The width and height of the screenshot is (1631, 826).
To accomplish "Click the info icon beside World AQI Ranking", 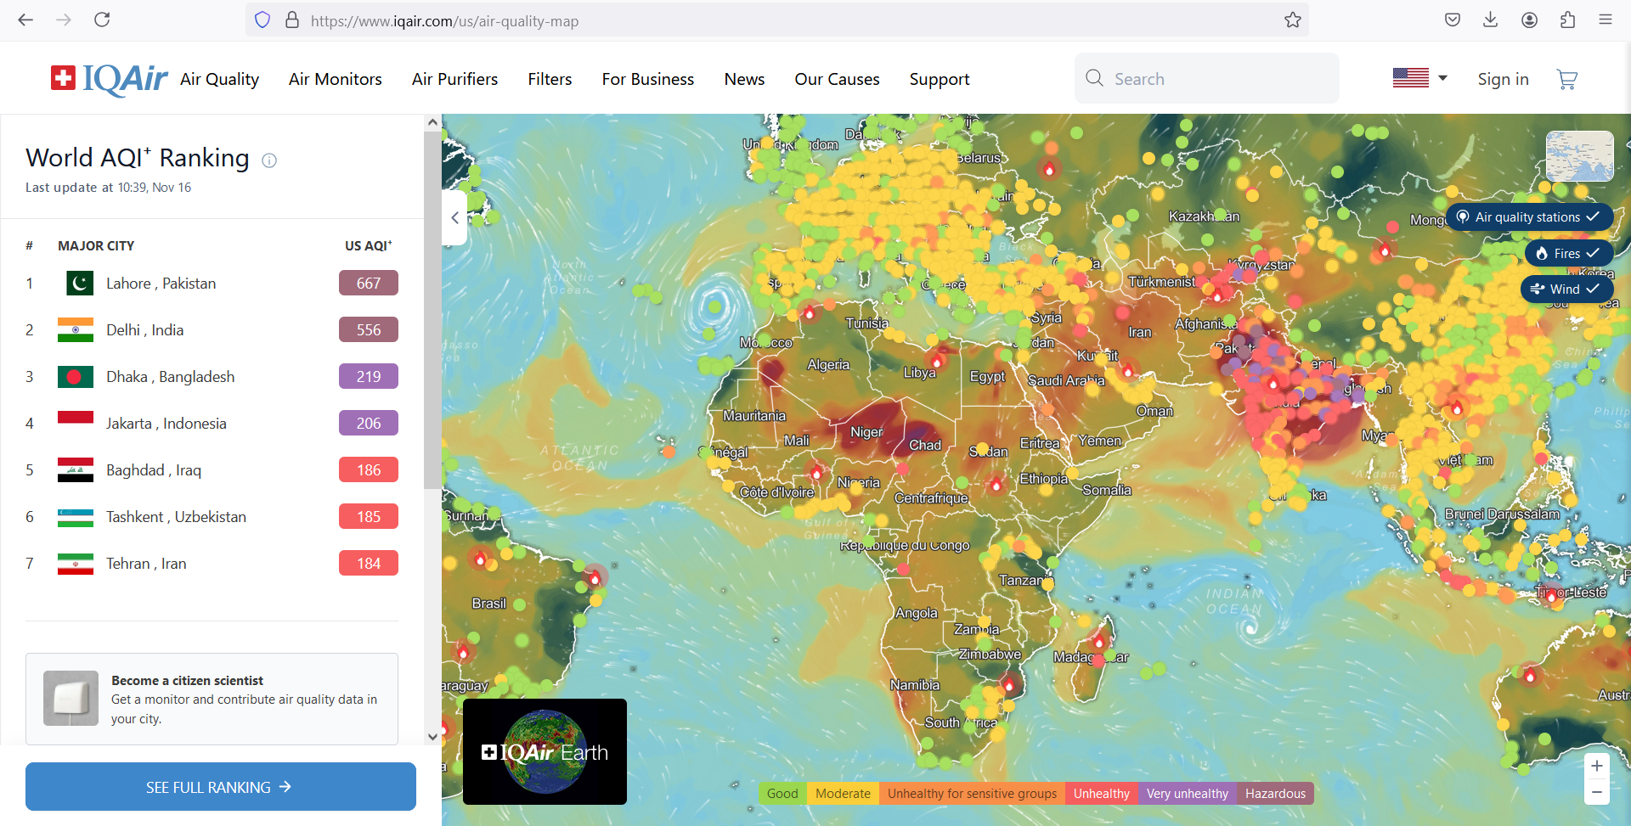I will click(269, 160).
